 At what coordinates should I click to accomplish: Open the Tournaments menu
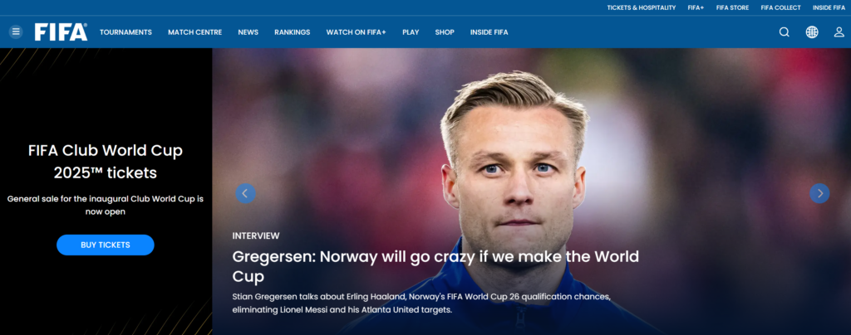pyautogui.click(x=126, y=32)
